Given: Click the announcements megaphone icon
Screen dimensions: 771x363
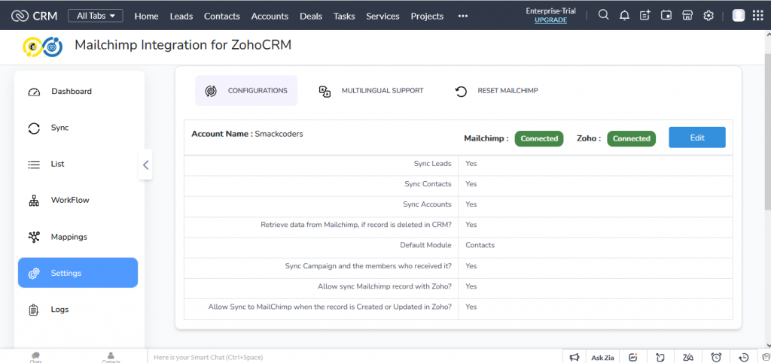Looking at the screenshot, I should pyautogui.click(x=574, y=357).
